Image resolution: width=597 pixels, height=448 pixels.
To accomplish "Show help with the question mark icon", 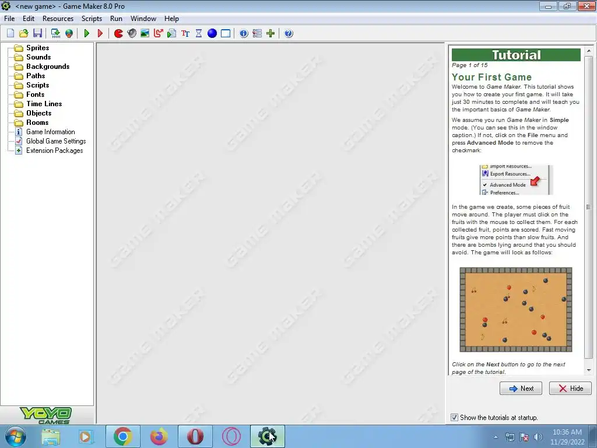I will (289, 33).
